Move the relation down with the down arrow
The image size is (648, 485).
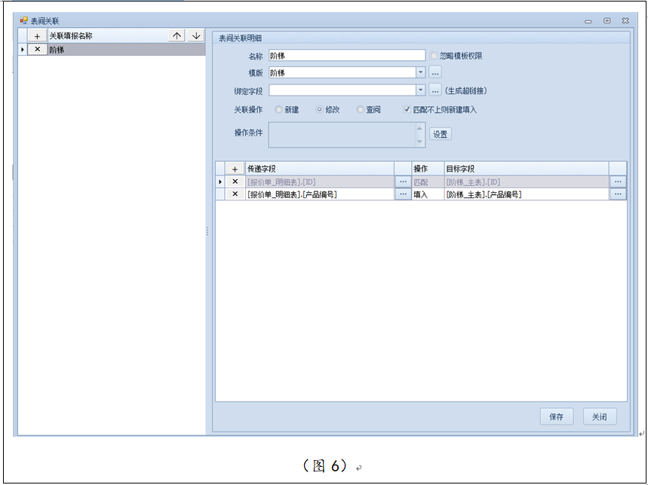point(196,35)
